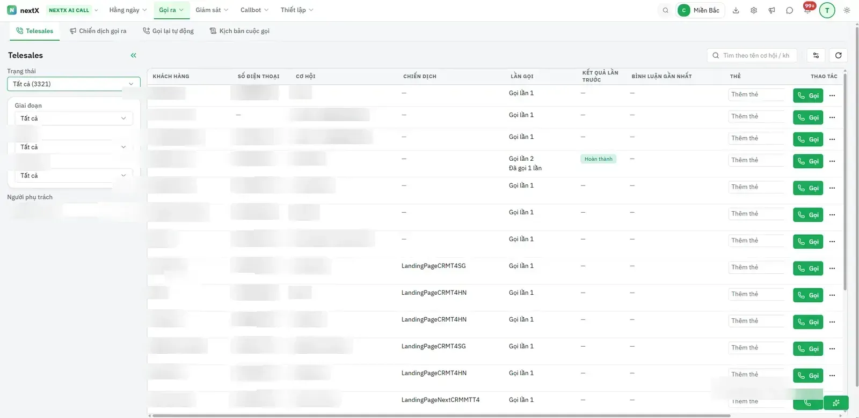Click the BÌNH LUẬN GẦN NHẤT column header
Viewport: 859px width, 418px height.
[x=661, y=76]
